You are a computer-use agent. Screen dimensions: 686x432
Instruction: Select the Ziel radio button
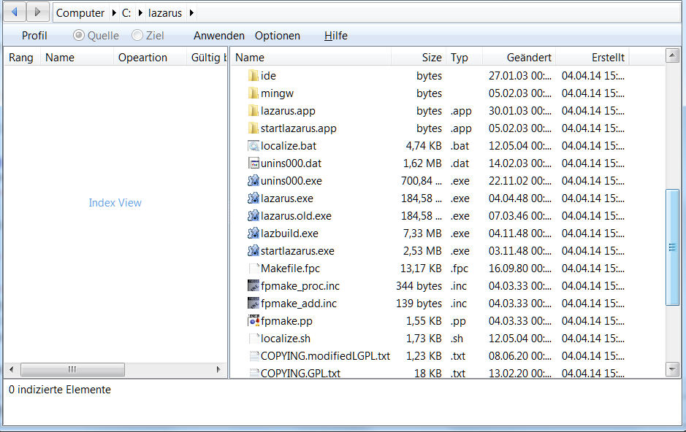[x=137, y=36]
